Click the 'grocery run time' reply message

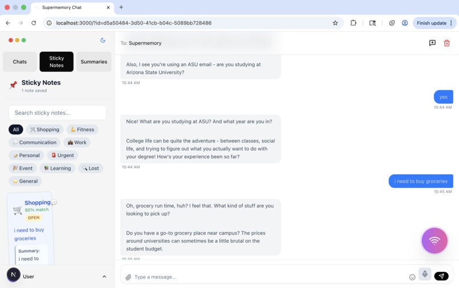click(200, 227)
